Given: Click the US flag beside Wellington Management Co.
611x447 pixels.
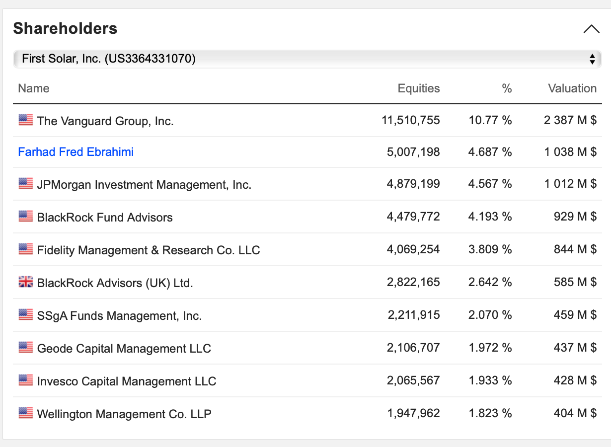Looking at the screenshot, I should pyautogui.click(x=26, y=413).
